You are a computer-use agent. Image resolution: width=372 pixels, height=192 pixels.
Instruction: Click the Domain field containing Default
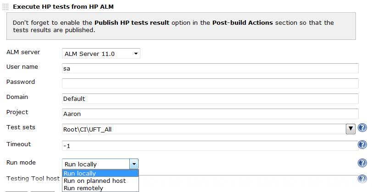pos(210,99)
